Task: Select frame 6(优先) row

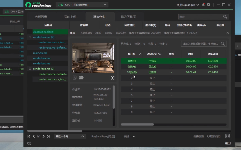Action: tap(174, 66)
